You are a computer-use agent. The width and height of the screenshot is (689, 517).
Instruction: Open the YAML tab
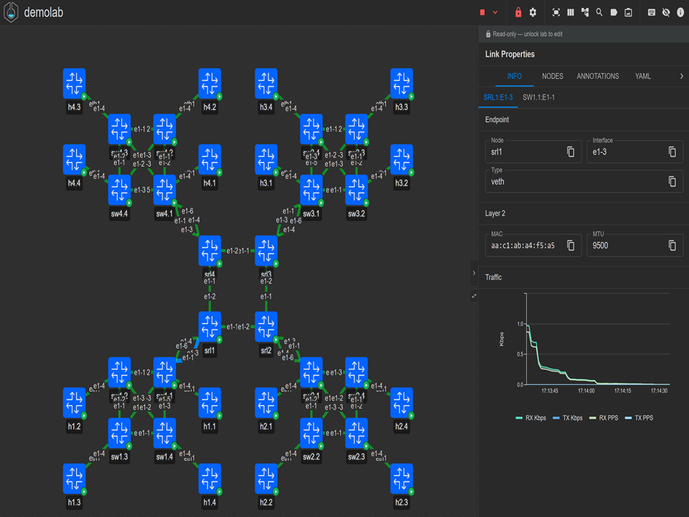[643, 76]
